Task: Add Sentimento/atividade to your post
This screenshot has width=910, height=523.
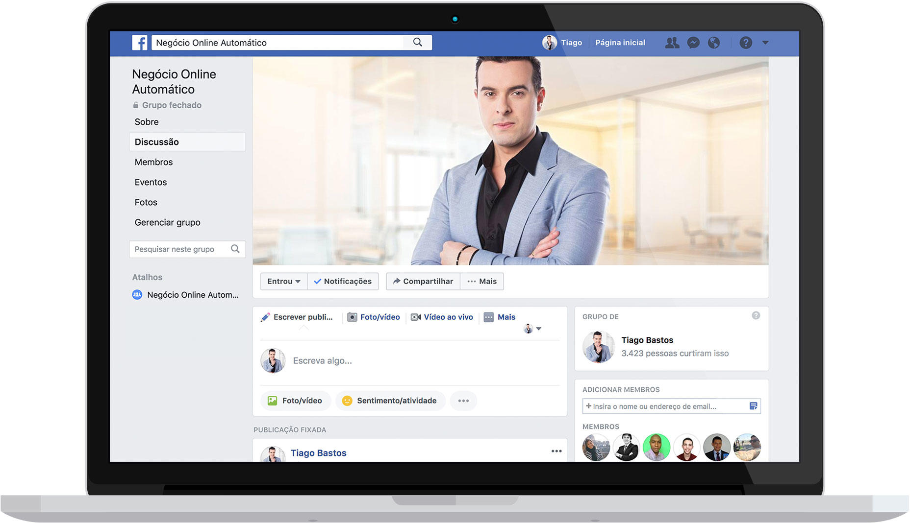Action: click(390, 401)
